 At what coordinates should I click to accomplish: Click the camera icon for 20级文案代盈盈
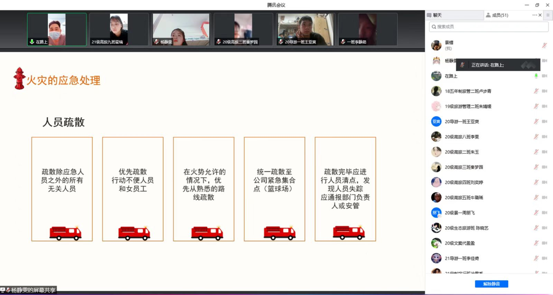tap(544, 243)
